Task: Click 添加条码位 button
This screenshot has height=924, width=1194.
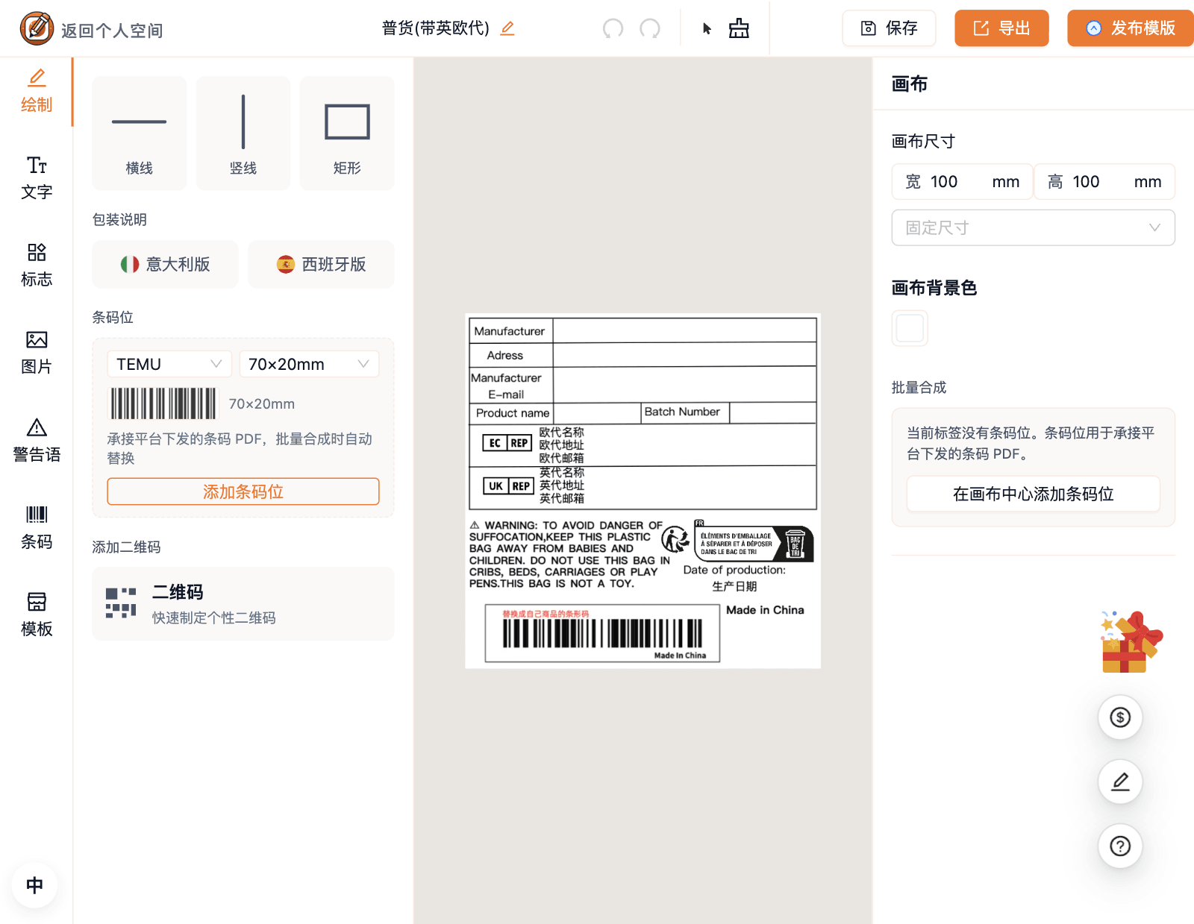Action: click(243, 491)
